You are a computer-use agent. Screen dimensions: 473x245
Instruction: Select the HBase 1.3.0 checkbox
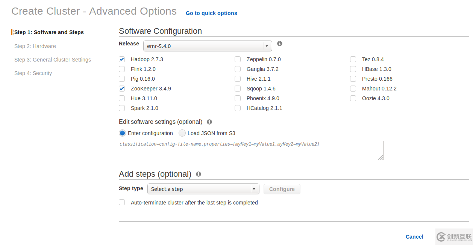(353, 69)
